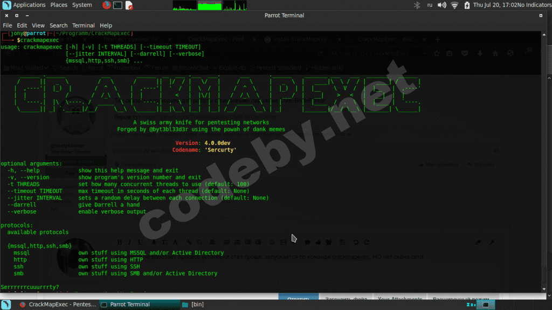The image size is (552, 310).
Task: Click the '-t THREADS' argument line
Action: [128, 184]
